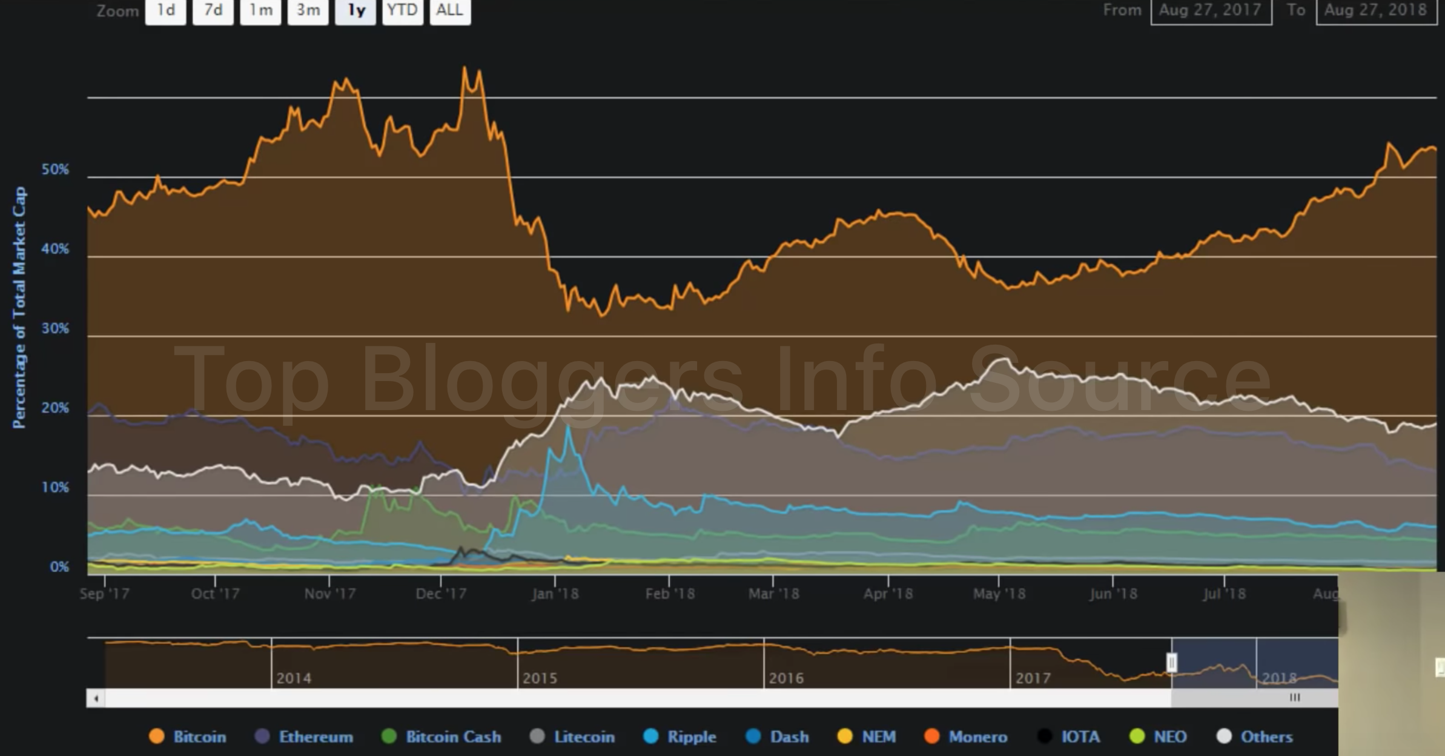Click the To date field
Screen dimensions: 1445x756
click(1375, 10)
